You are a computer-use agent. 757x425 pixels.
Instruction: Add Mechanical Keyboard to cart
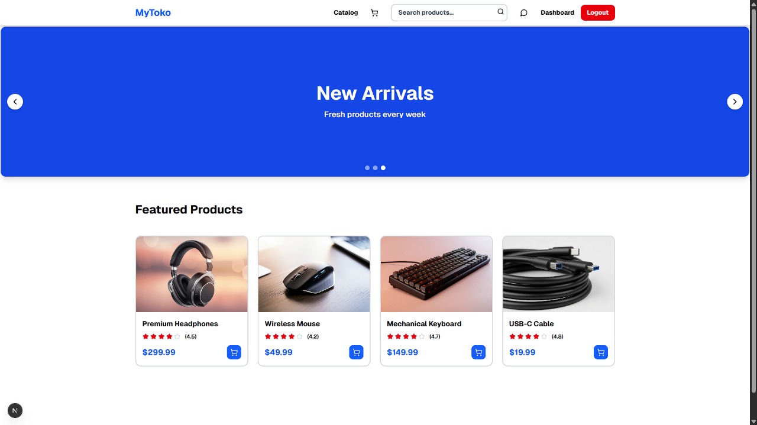[x=478, y=352]
